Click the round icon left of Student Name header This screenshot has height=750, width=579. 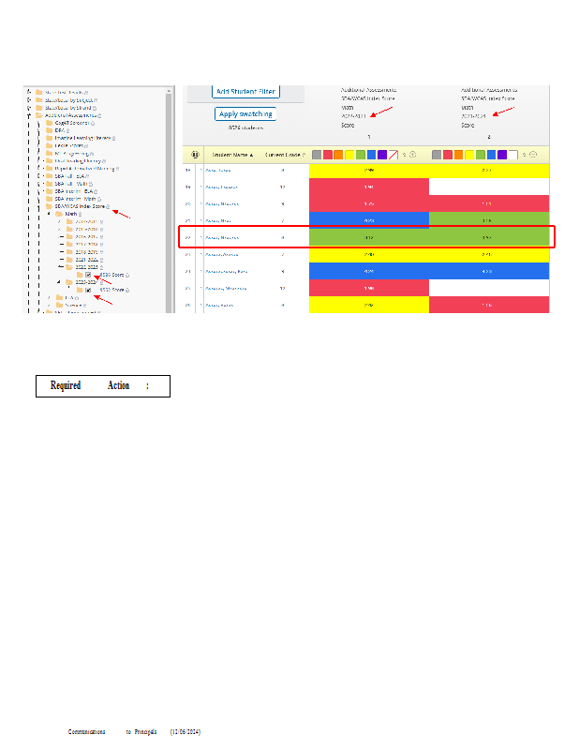point(195,155)
